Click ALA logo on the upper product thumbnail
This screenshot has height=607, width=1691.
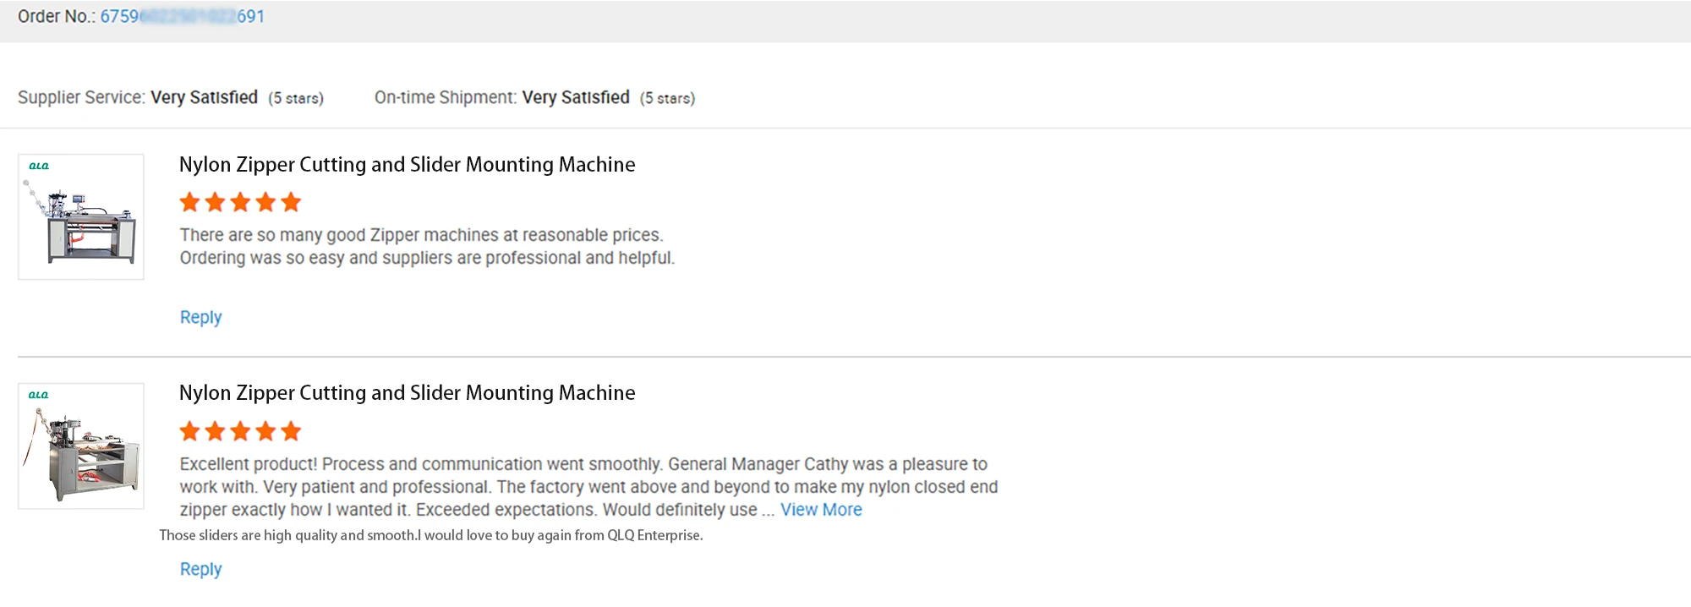click(x=39, y=166)
